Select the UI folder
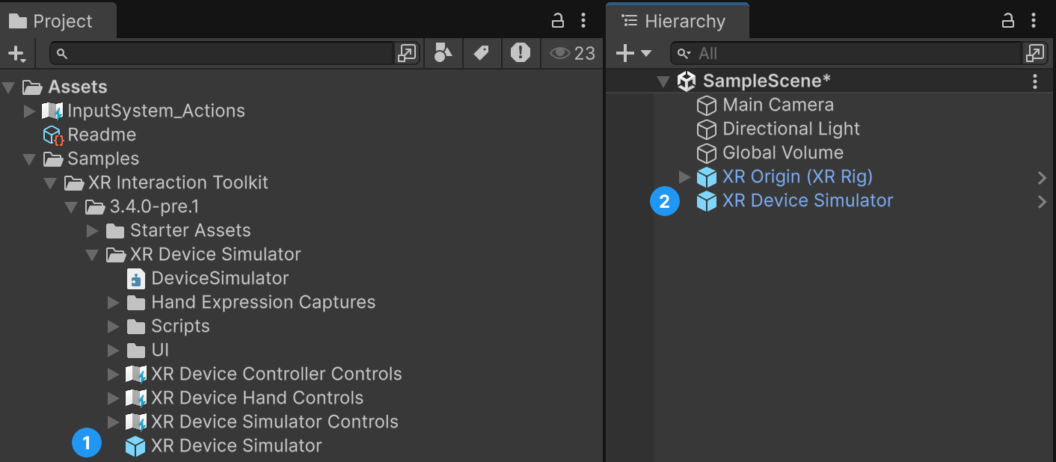The width and height of the screenshot is (1056, 462). 160,350
